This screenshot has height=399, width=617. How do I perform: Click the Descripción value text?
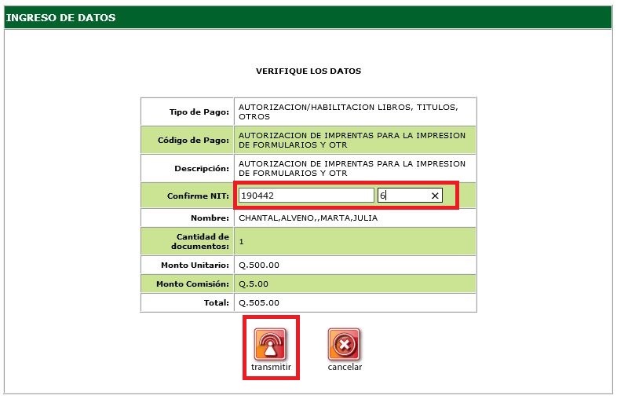pos(352,168)
